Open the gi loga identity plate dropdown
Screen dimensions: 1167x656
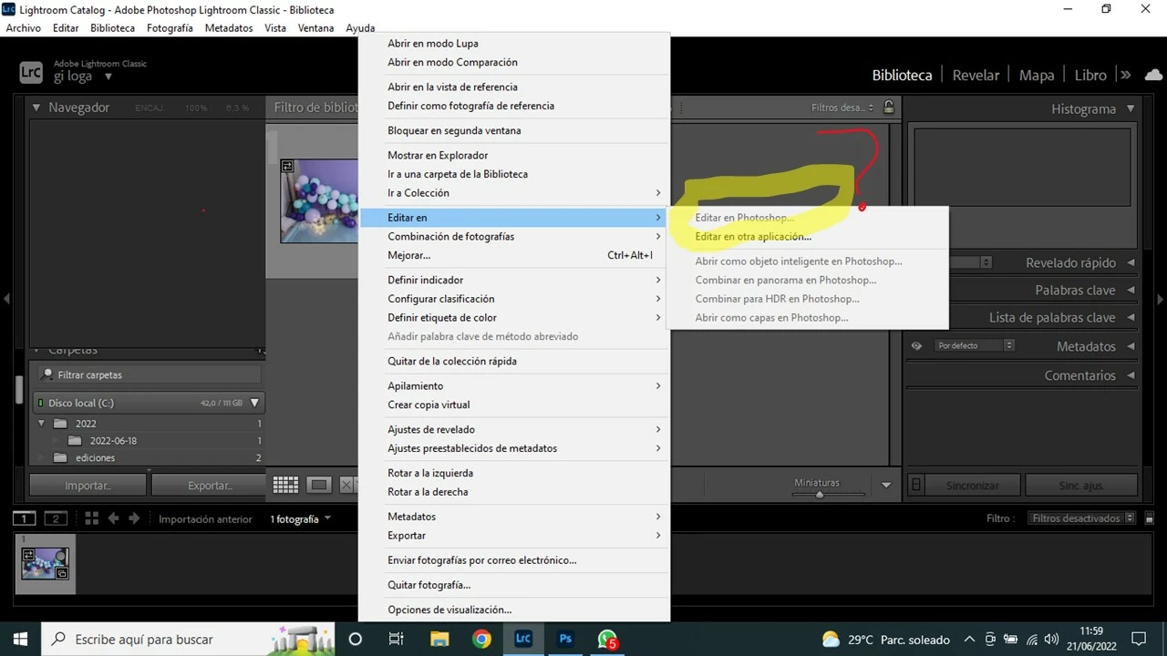click(108, 77)
